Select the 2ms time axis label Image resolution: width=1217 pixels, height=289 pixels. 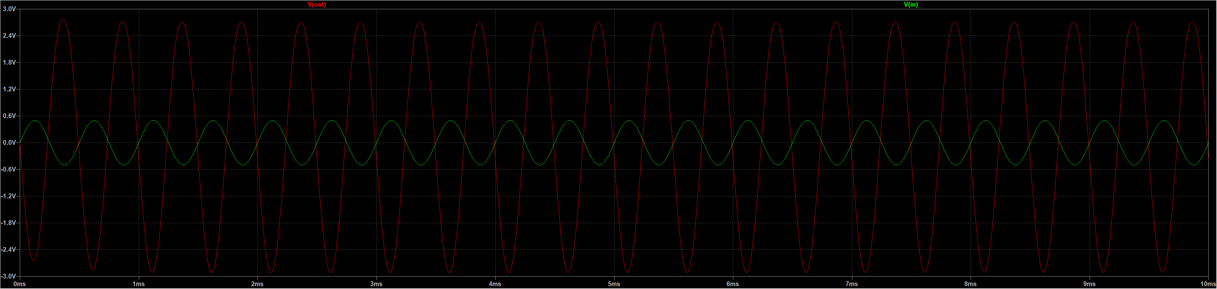click(258, 284)
